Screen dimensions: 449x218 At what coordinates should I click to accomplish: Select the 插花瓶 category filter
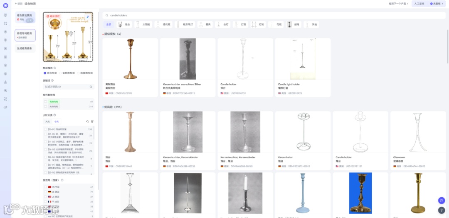[x=163, y=24]
